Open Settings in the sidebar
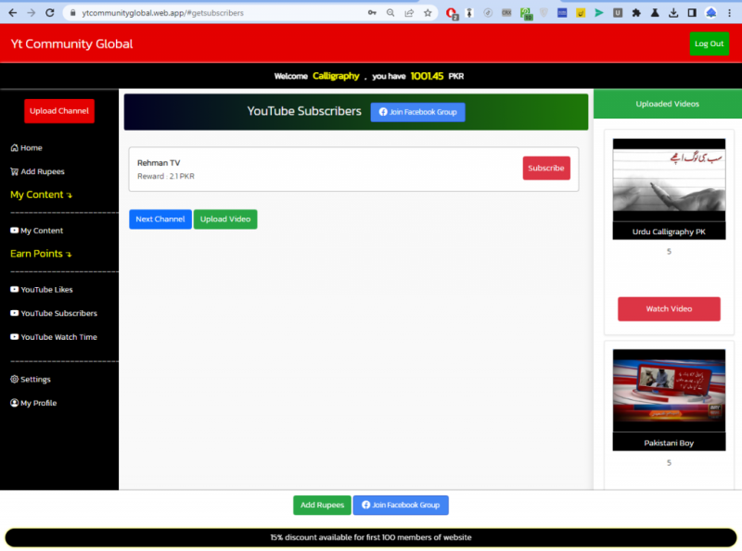 pyautogui.click(x=31, y=380)
